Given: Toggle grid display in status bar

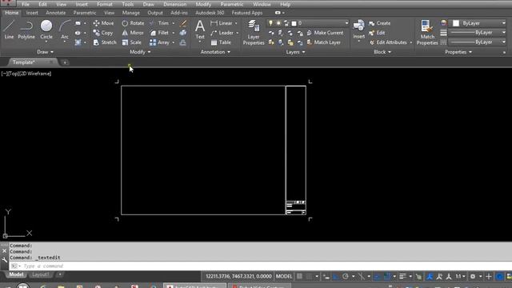Looking at the screenshot, I should [x=299, y=276].
